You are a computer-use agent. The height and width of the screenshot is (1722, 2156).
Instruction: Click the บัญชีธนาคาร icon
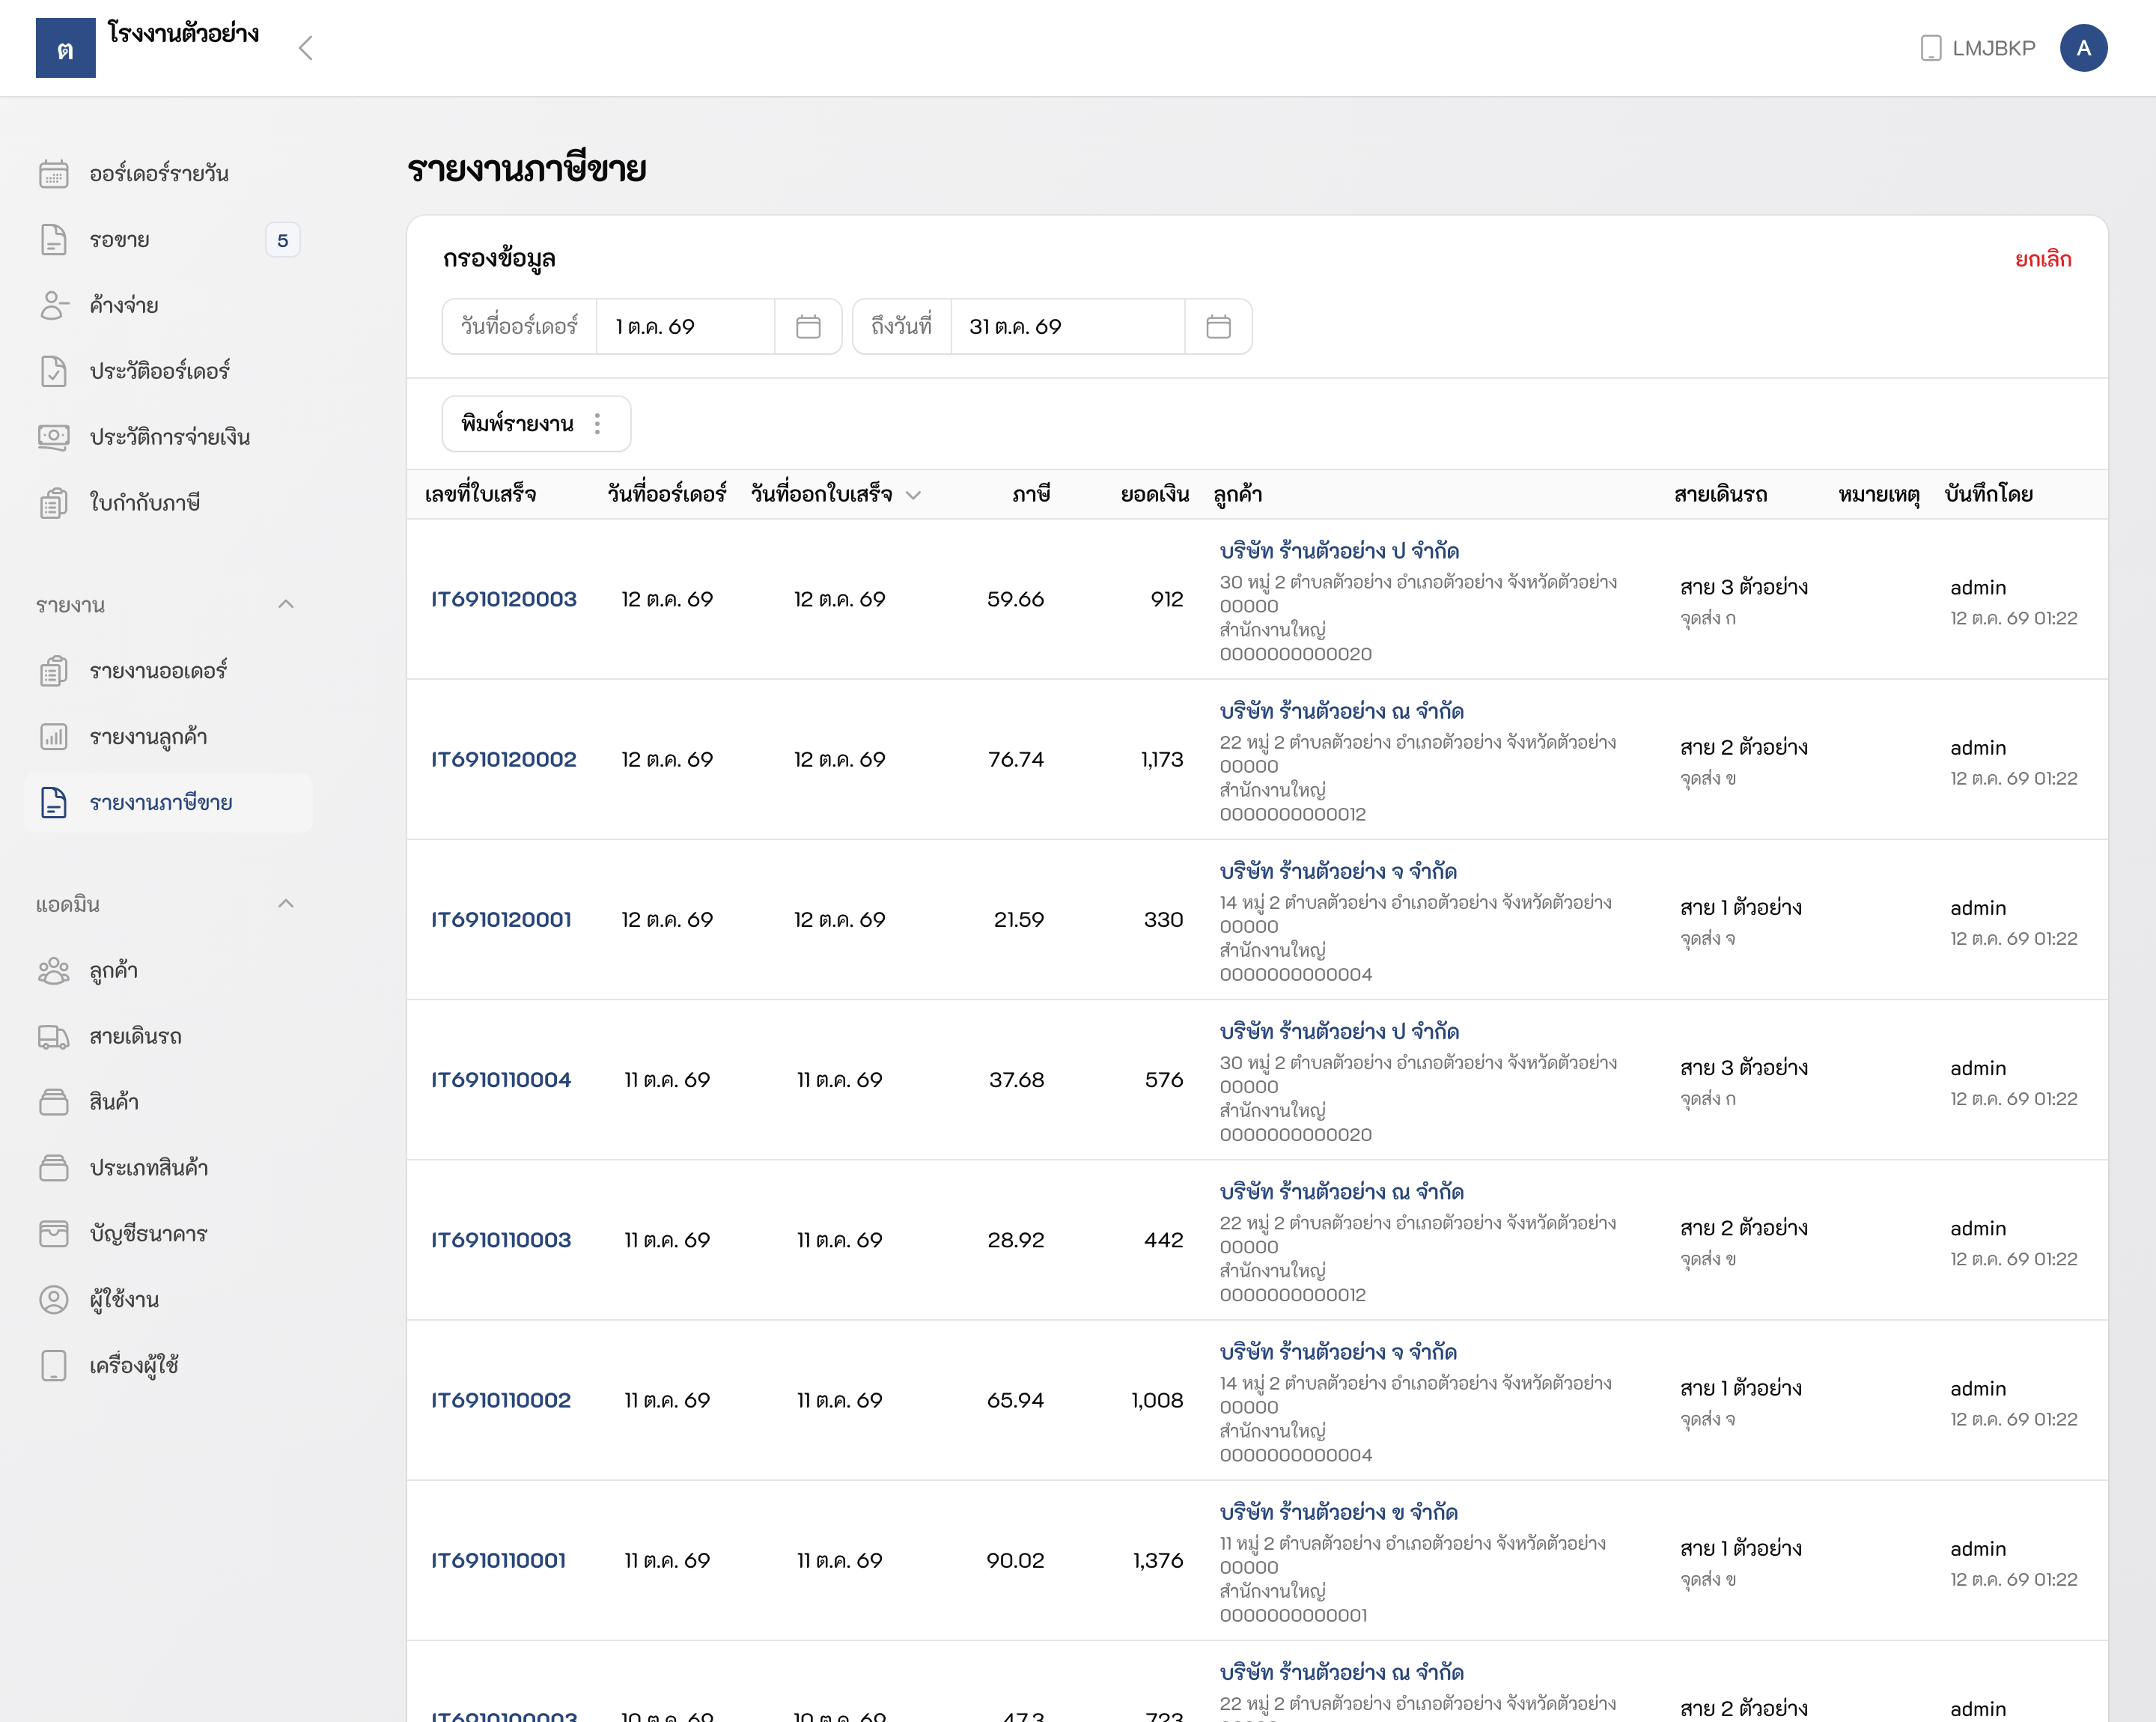point(54,1234)
